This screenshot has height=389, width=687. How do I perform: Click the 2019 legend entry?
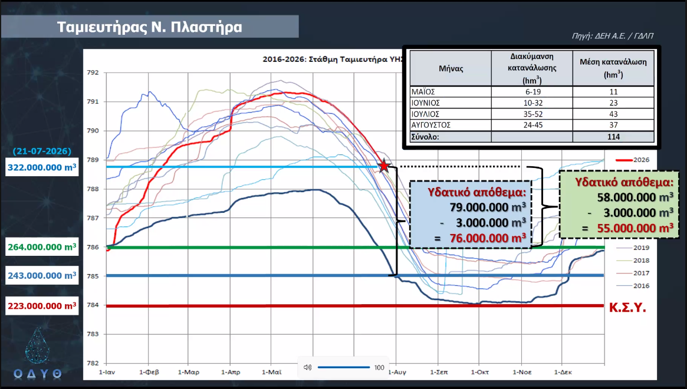click(x=633, y=248)
